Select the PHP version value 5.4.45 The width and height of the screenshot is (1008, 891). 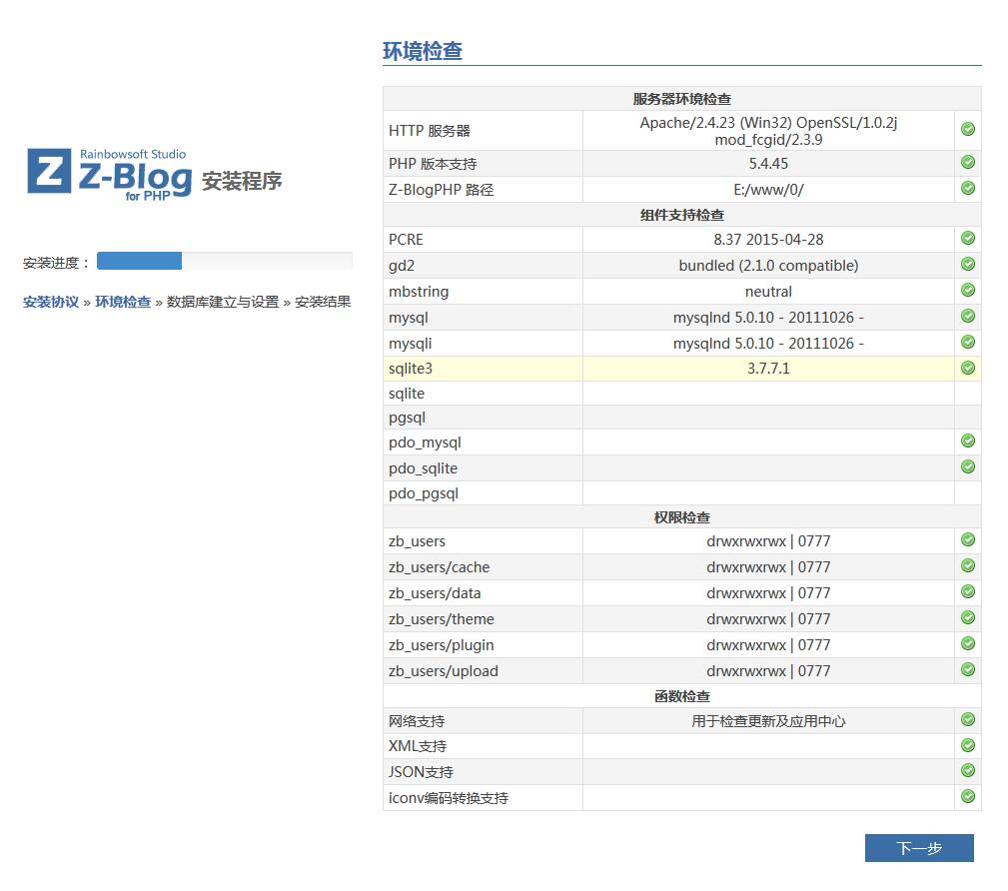(768, 163)
